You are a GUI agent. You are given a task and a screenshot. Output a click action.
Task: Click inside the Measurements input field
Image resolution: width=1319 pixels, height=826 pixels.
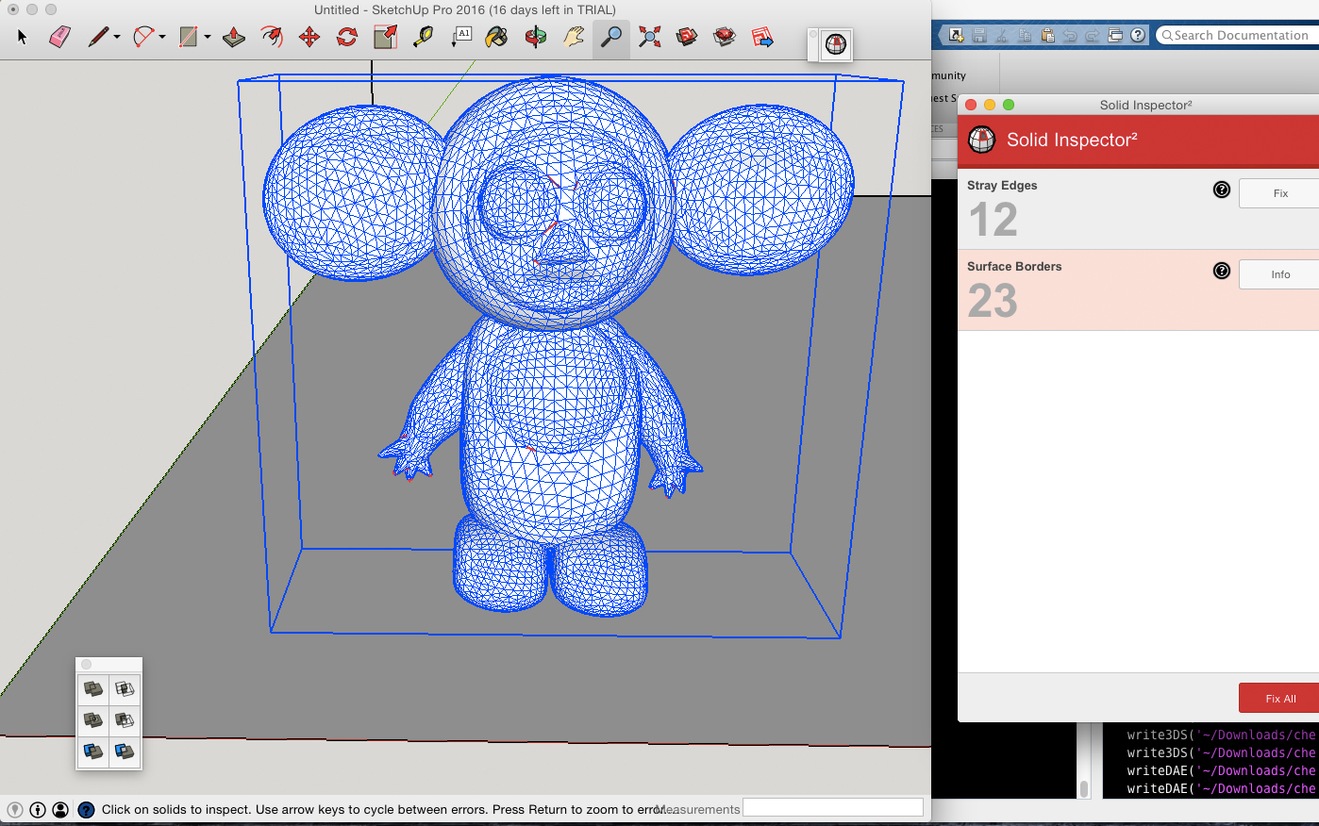pyautogui.click(x=832, y=806)
